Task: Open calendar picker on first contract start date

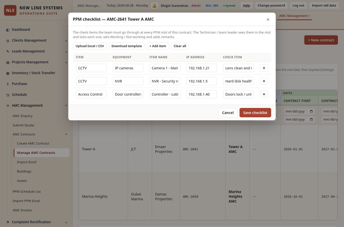Action: pos(311,111)
